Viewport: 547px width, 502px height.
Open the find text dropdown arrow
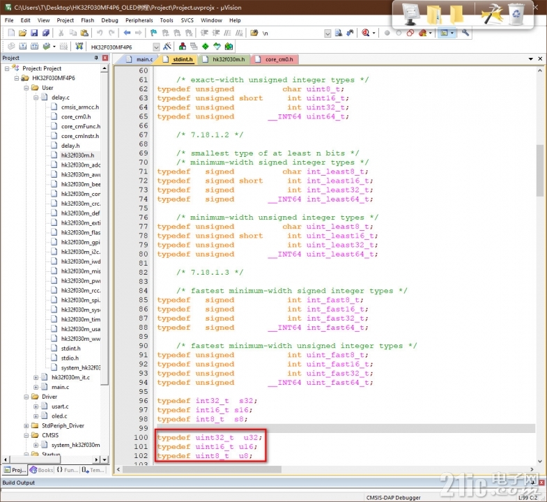tap(328, 33)
